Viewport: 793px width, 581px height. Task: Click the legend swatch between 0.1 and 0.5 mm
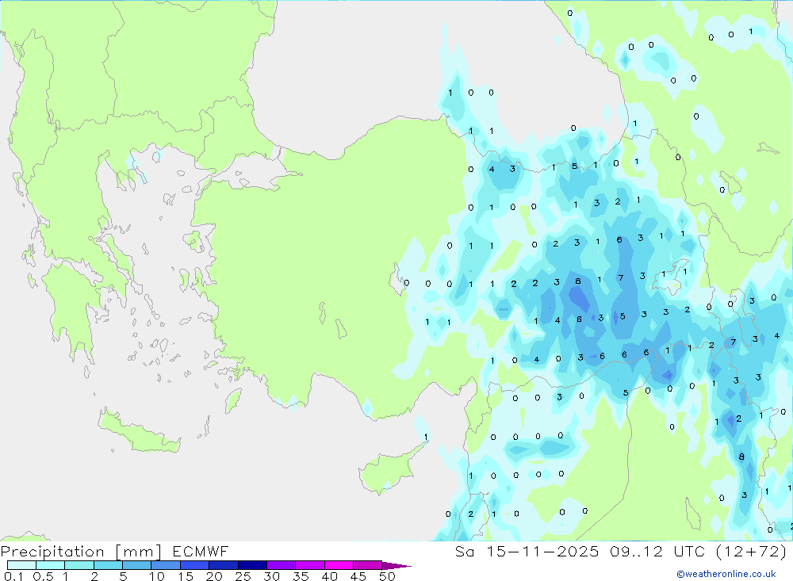click(21, 565)
